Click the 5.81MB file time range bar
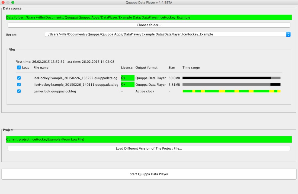 (232, 85)
